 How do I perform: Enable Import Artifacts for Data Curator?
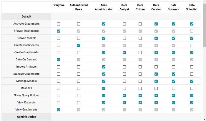[156, 67]
